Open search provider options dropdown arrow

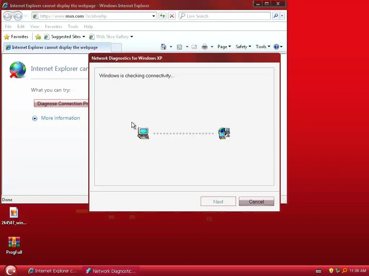(282, 16)
